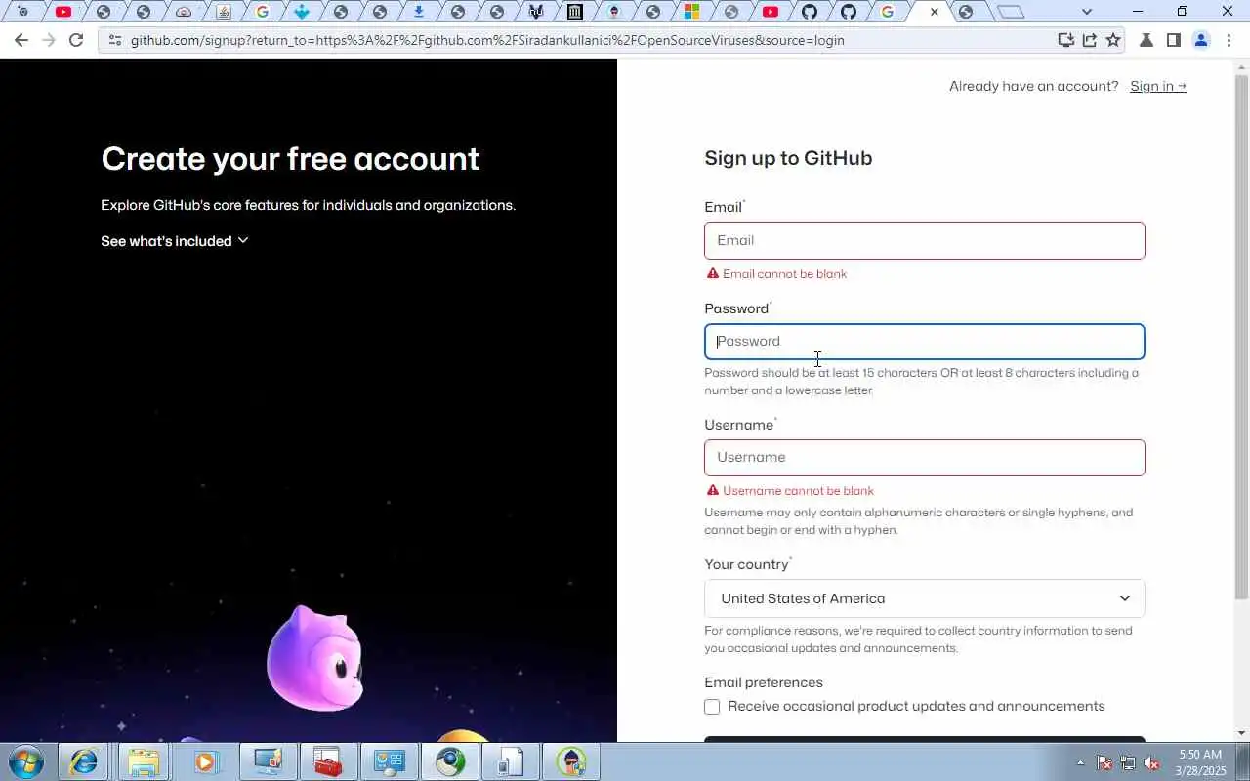
Task: Open the taskbar clock showing 5:50 AM
Action: (x=1200, y=762)
